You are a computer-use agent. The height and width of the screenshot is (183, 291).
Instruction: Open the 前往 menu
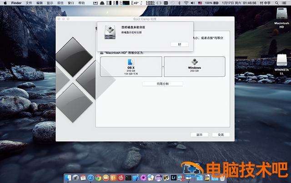(x=60, y=3)
